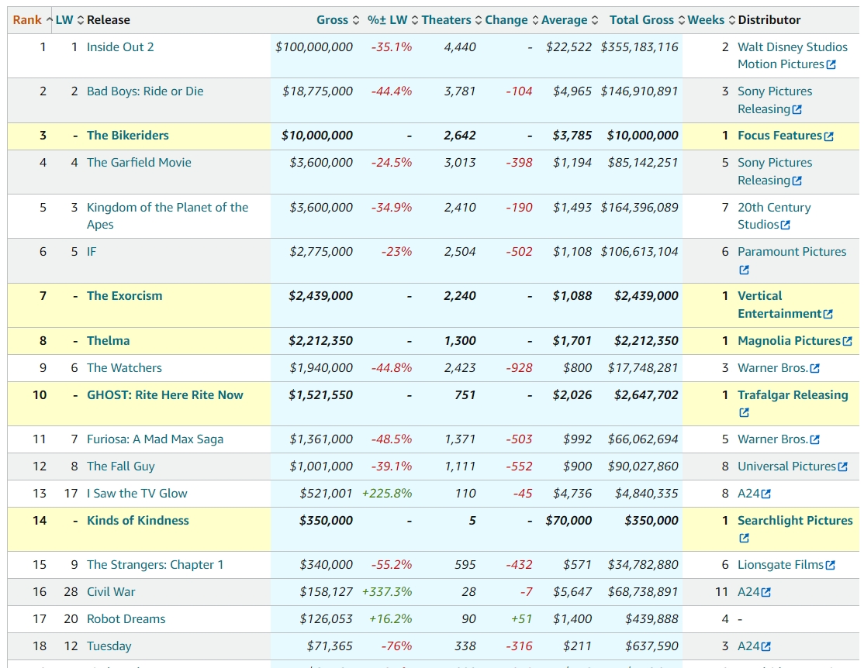Image resolution: width=864 pixels, height=668 pixels.
Task: Click external link icon in Bad Boys row
Action: [797, 109]
